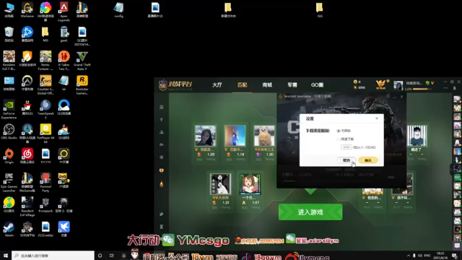
Task: Show hidden system tray icons
Action: [x=409, y=256]
